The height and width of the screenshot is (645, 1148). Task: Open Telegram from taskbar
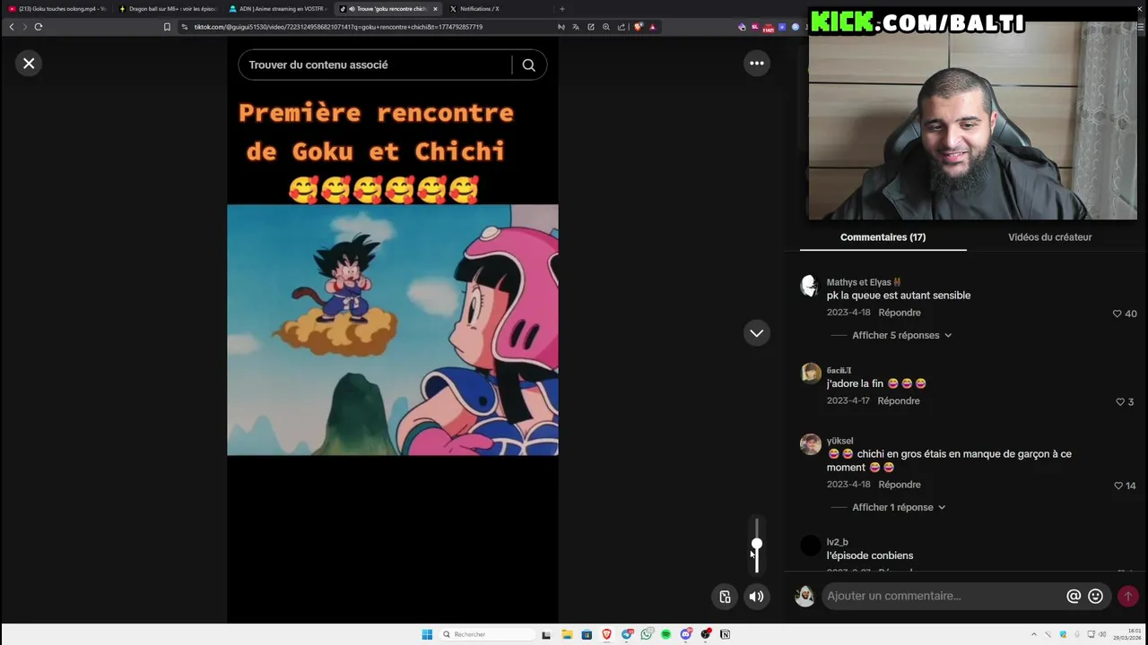coord(627,634)
